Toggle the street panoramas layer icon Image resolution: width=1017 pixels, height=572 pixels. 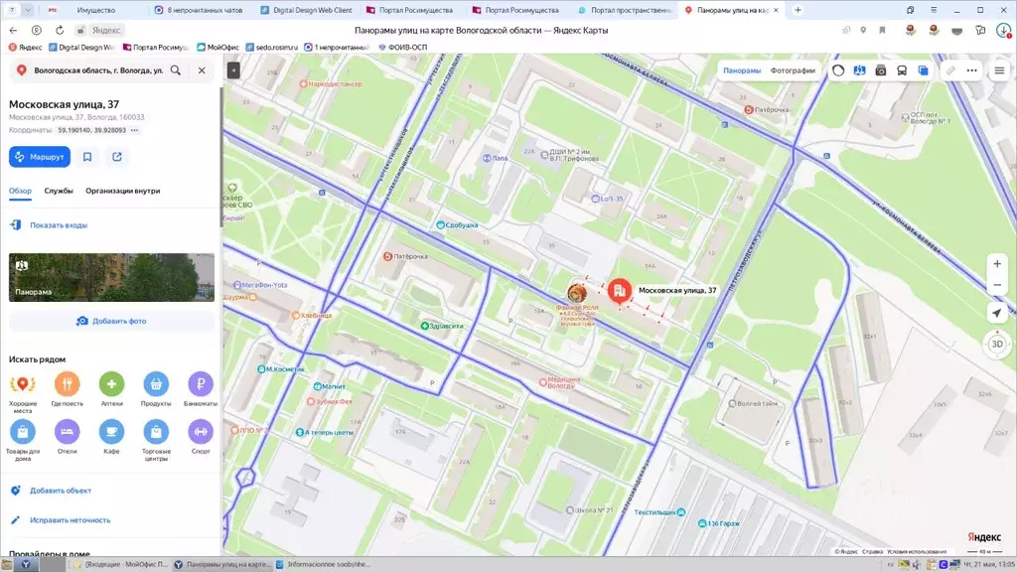click(859, 71)
